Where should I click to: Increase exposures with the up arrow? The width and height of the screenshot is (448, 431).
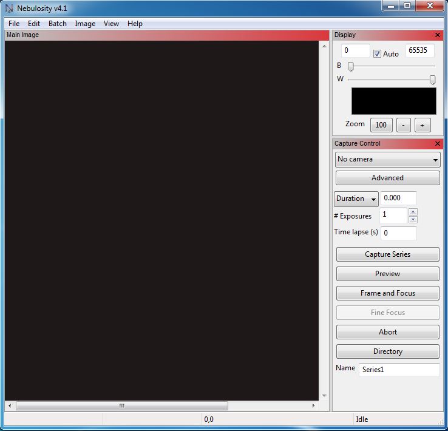point(413,212)
